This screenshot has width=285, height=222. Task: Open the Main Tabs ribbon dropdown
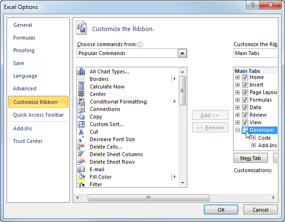click(x=255, y=53)
